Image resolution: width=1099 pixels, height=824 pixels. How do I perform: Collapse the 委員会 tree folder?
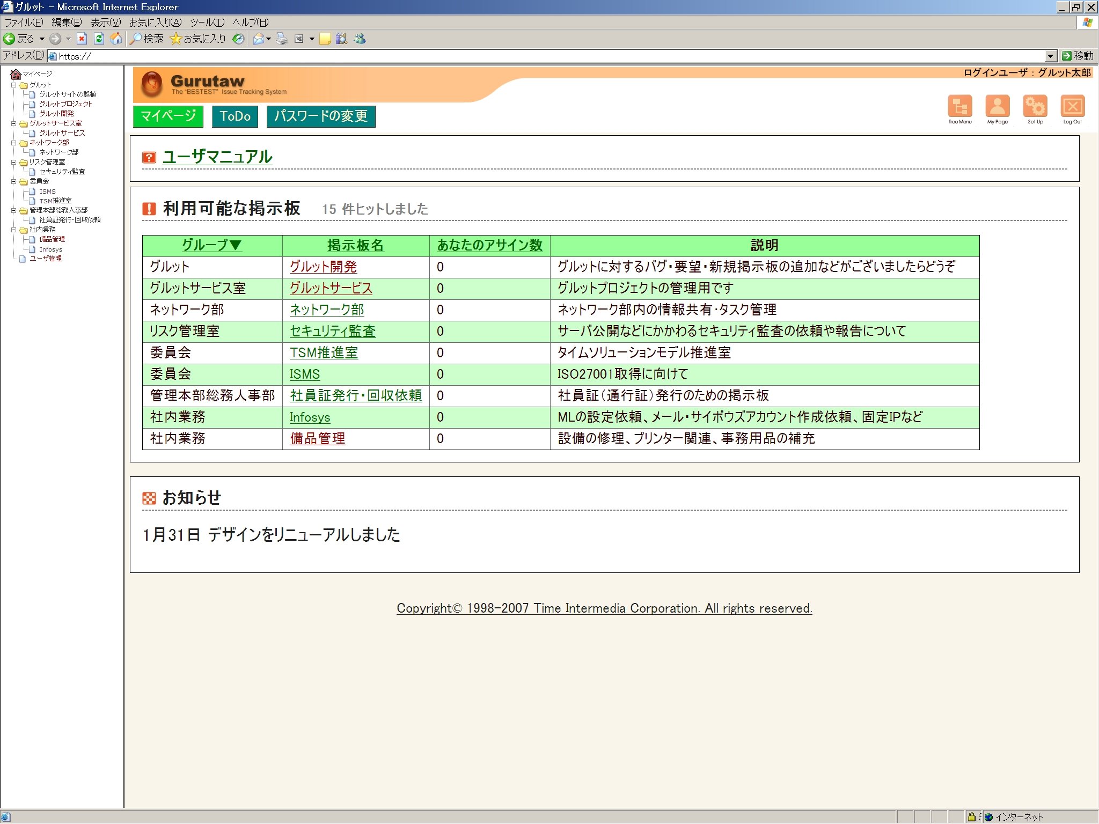point(14,181)
